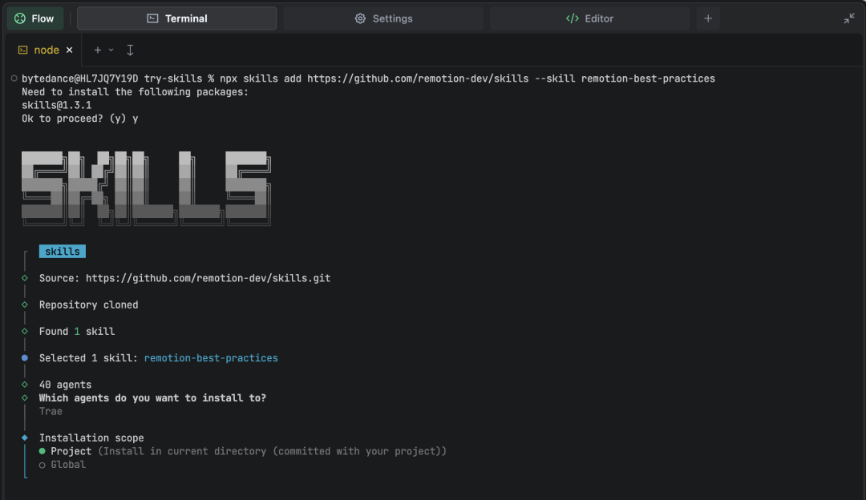The image size is (866, 500).
Task: Create new terminal session with plus icon
Action: click(x=97, y=50)
